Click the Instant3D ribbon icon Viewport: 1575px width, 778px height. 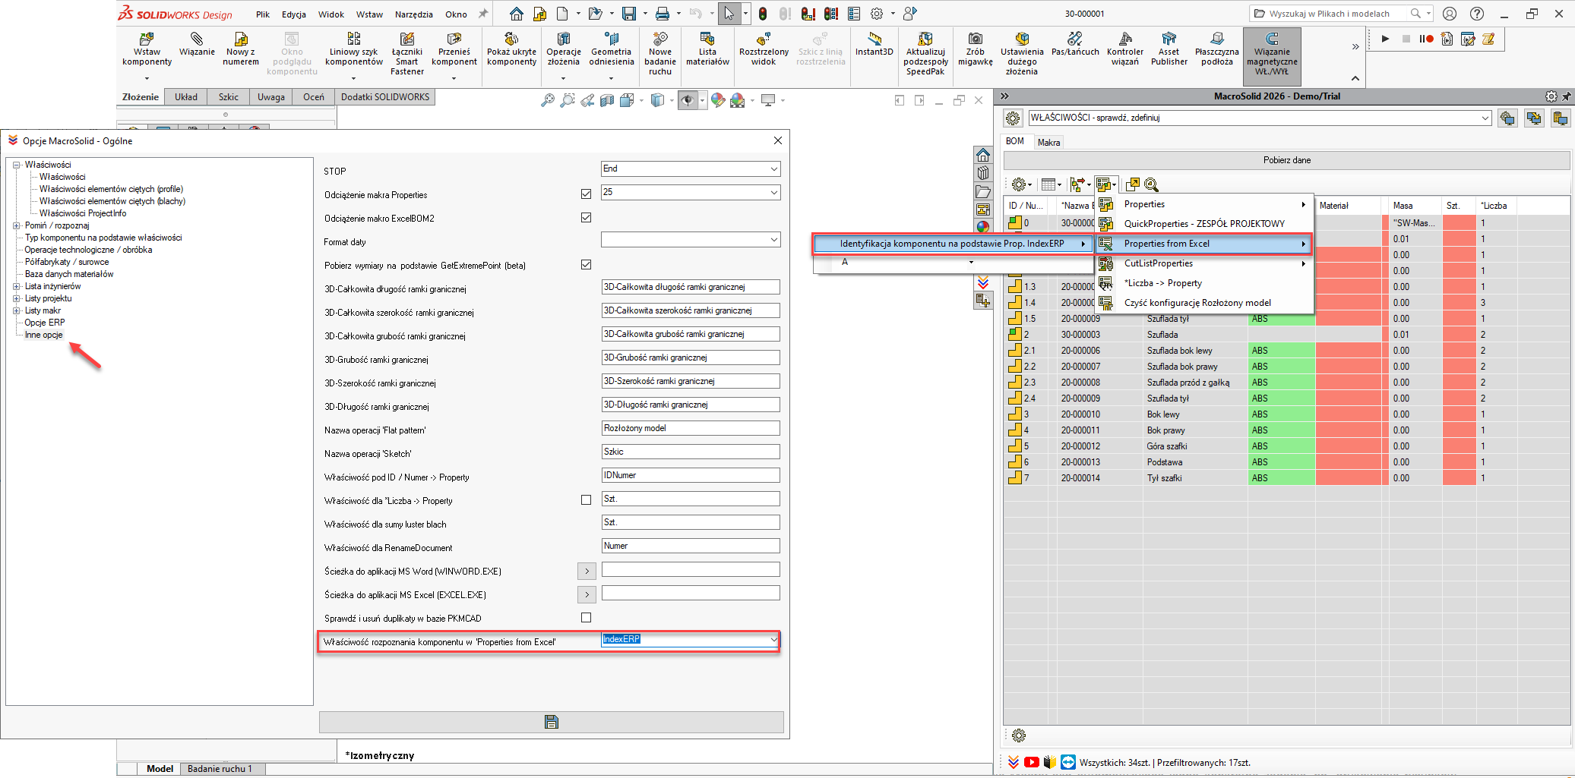pyautogui.click(x=874, y=44)
